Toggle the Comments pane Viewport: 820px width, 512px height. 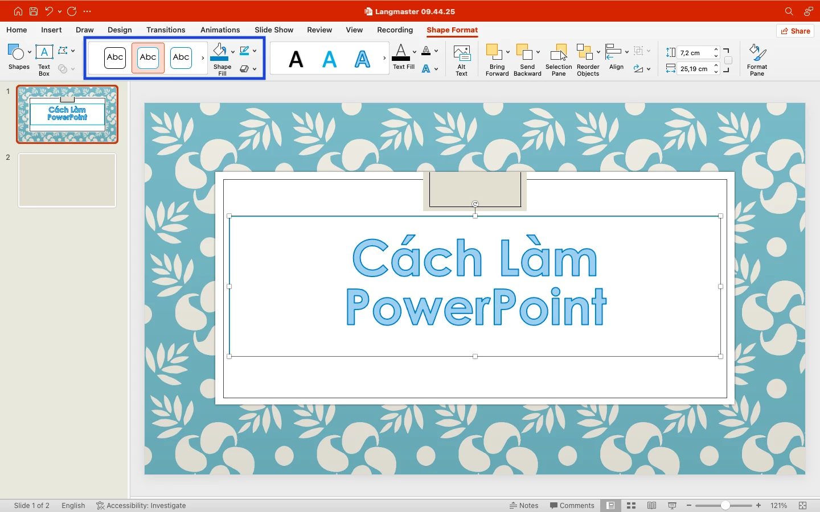pos(572,505)
